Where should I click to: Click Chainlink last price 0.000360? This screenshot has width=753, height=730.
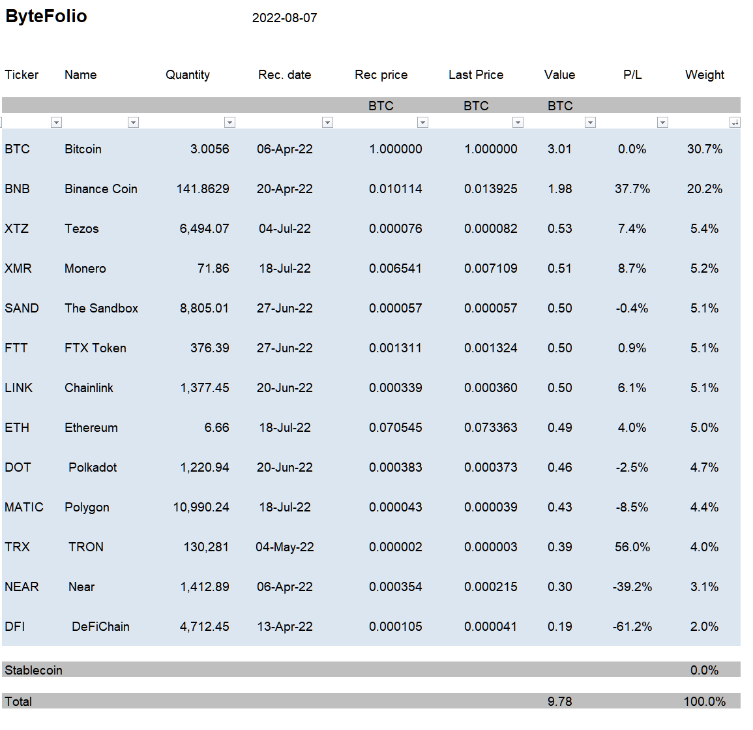(491, 388)
